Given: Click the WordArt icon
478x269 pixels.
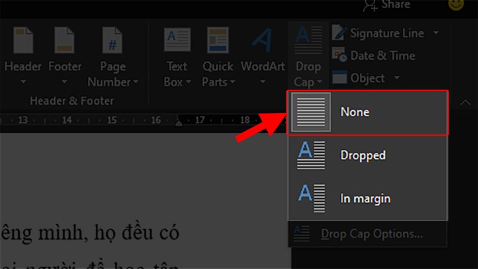Looking at the screenshot, I should [x=262, y=41].
